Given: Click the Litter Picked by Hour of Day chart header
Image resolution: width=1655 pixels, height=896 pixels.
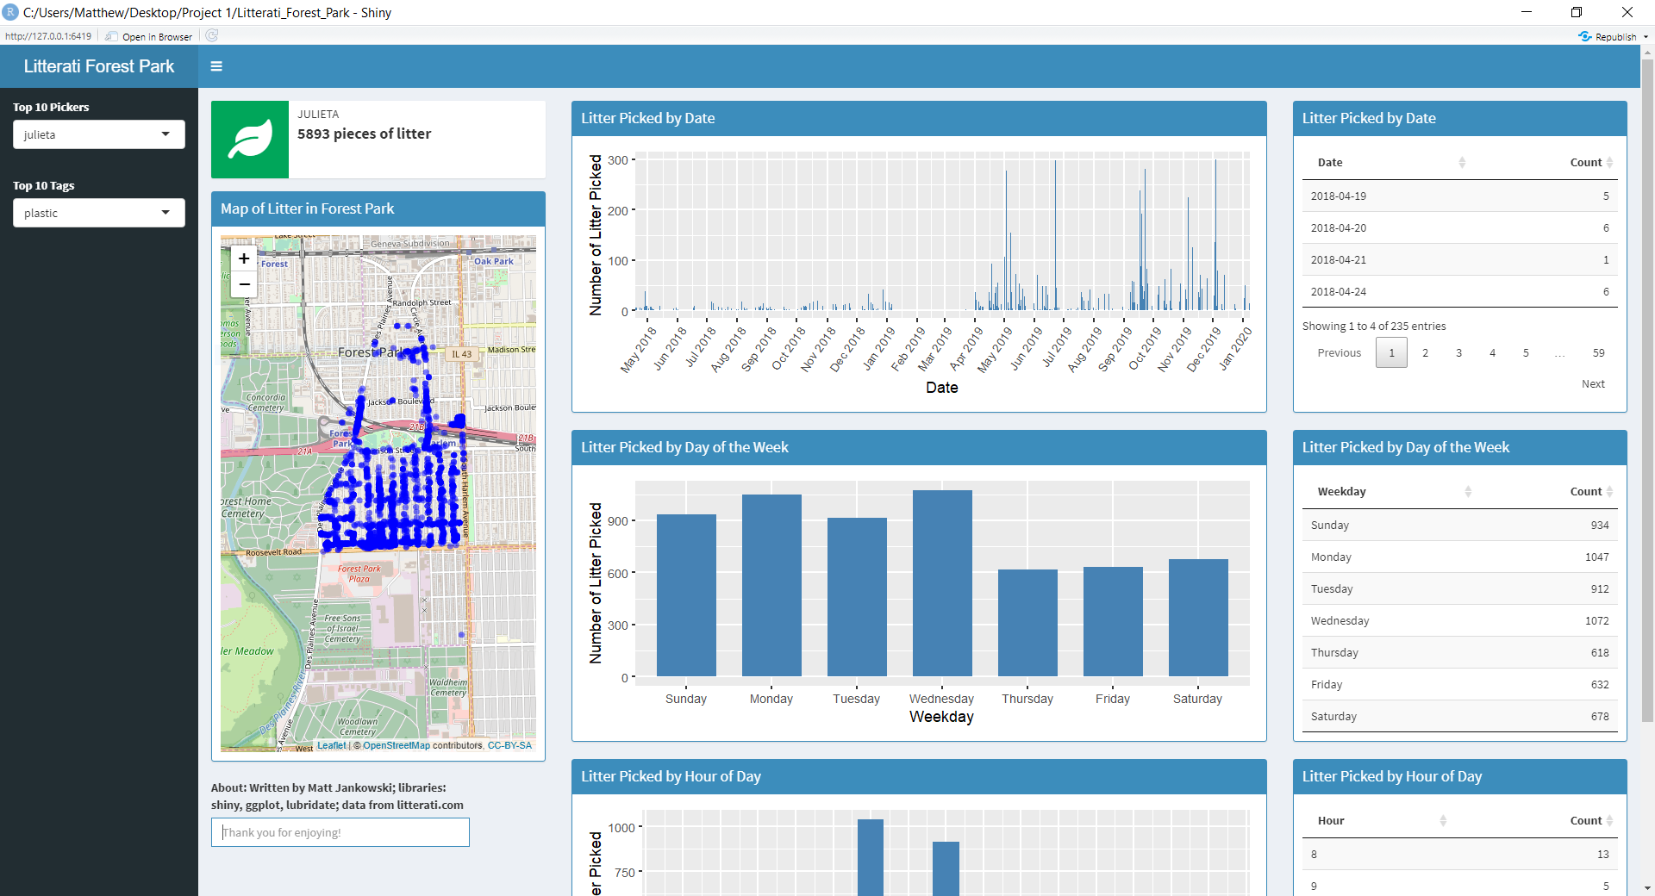Looking at the screenshot, I should click(919, 777).
